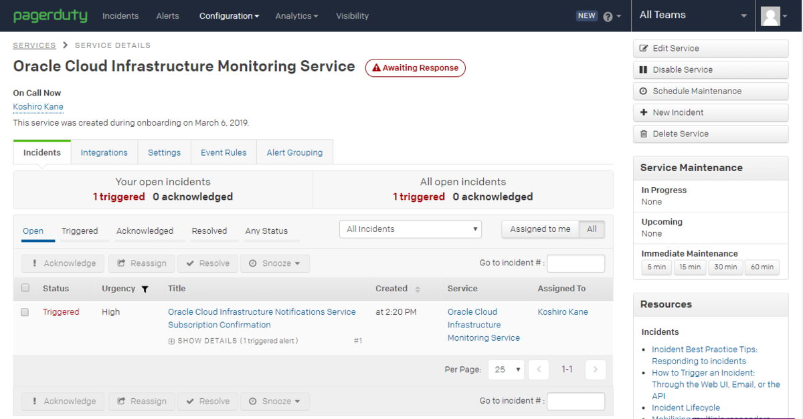The height and width of the screenshot is (419, 803).
Task: Tick the checkbox for the Triggered incident
Action: [25, 312]
